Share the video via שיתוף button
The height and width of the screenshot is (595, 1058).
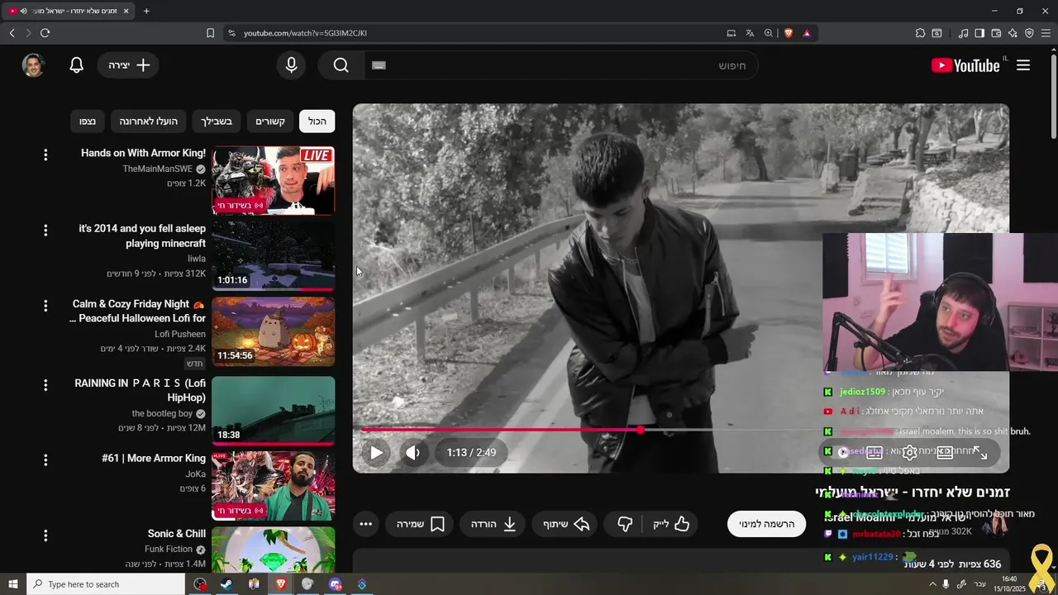point(566,524)
